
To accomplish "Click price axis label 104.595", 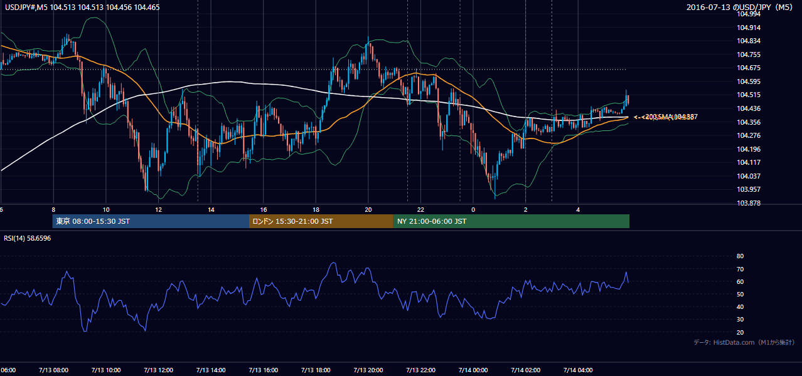I will pyautogui.click(x=748, y=81).
